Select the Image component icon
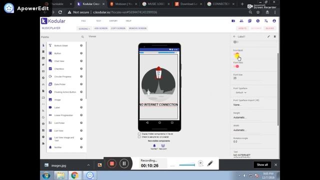The image size is (320, 180). [x=50, y=99]
